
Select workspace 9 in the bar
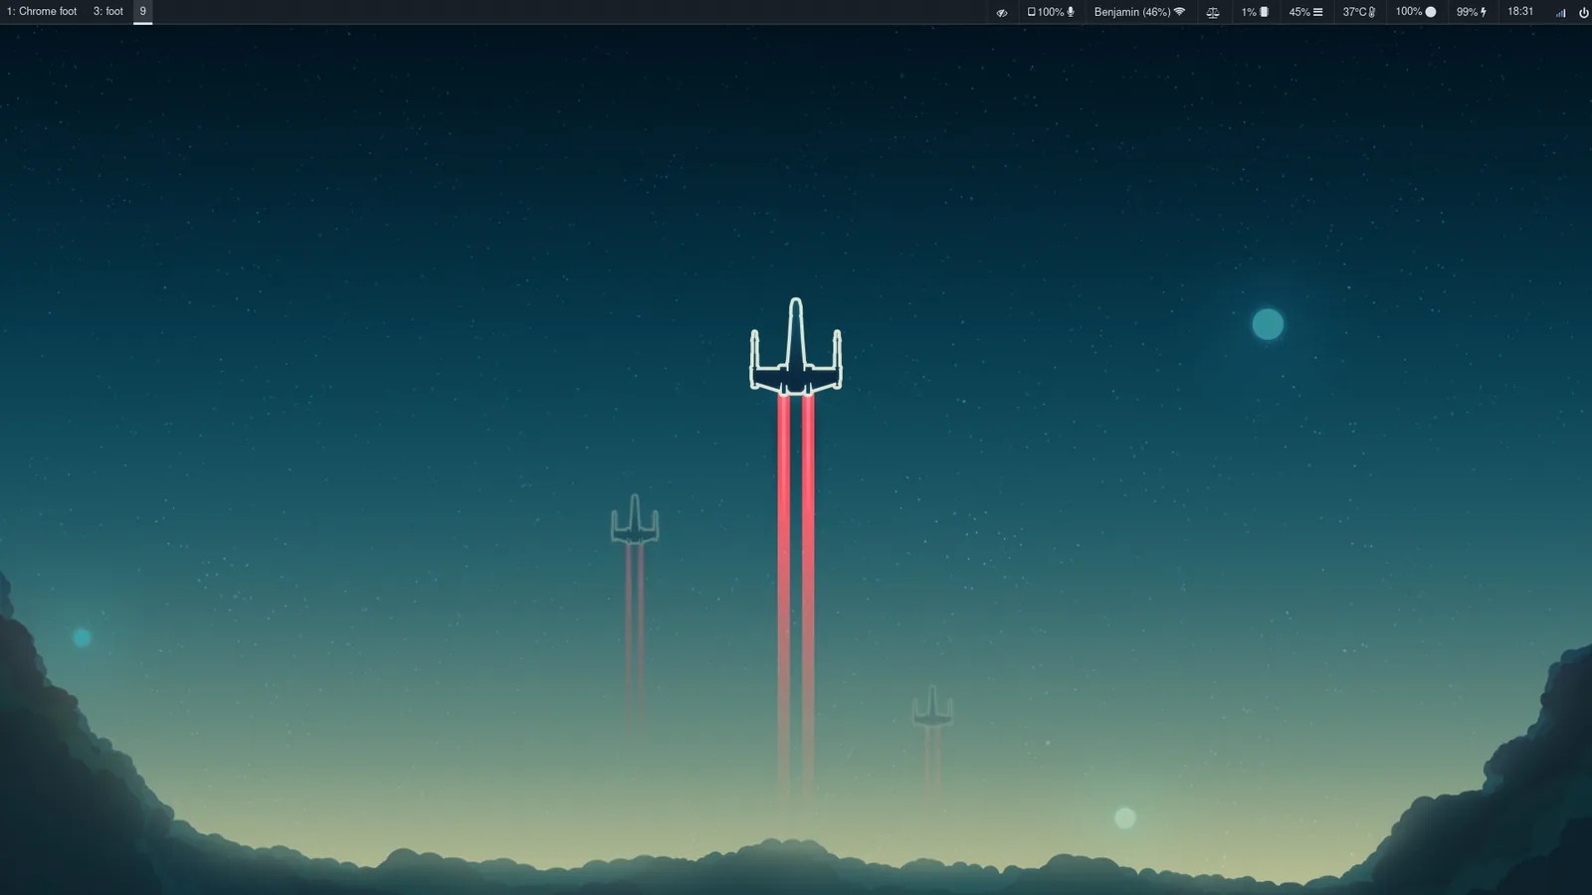click(x=142, y=12)
